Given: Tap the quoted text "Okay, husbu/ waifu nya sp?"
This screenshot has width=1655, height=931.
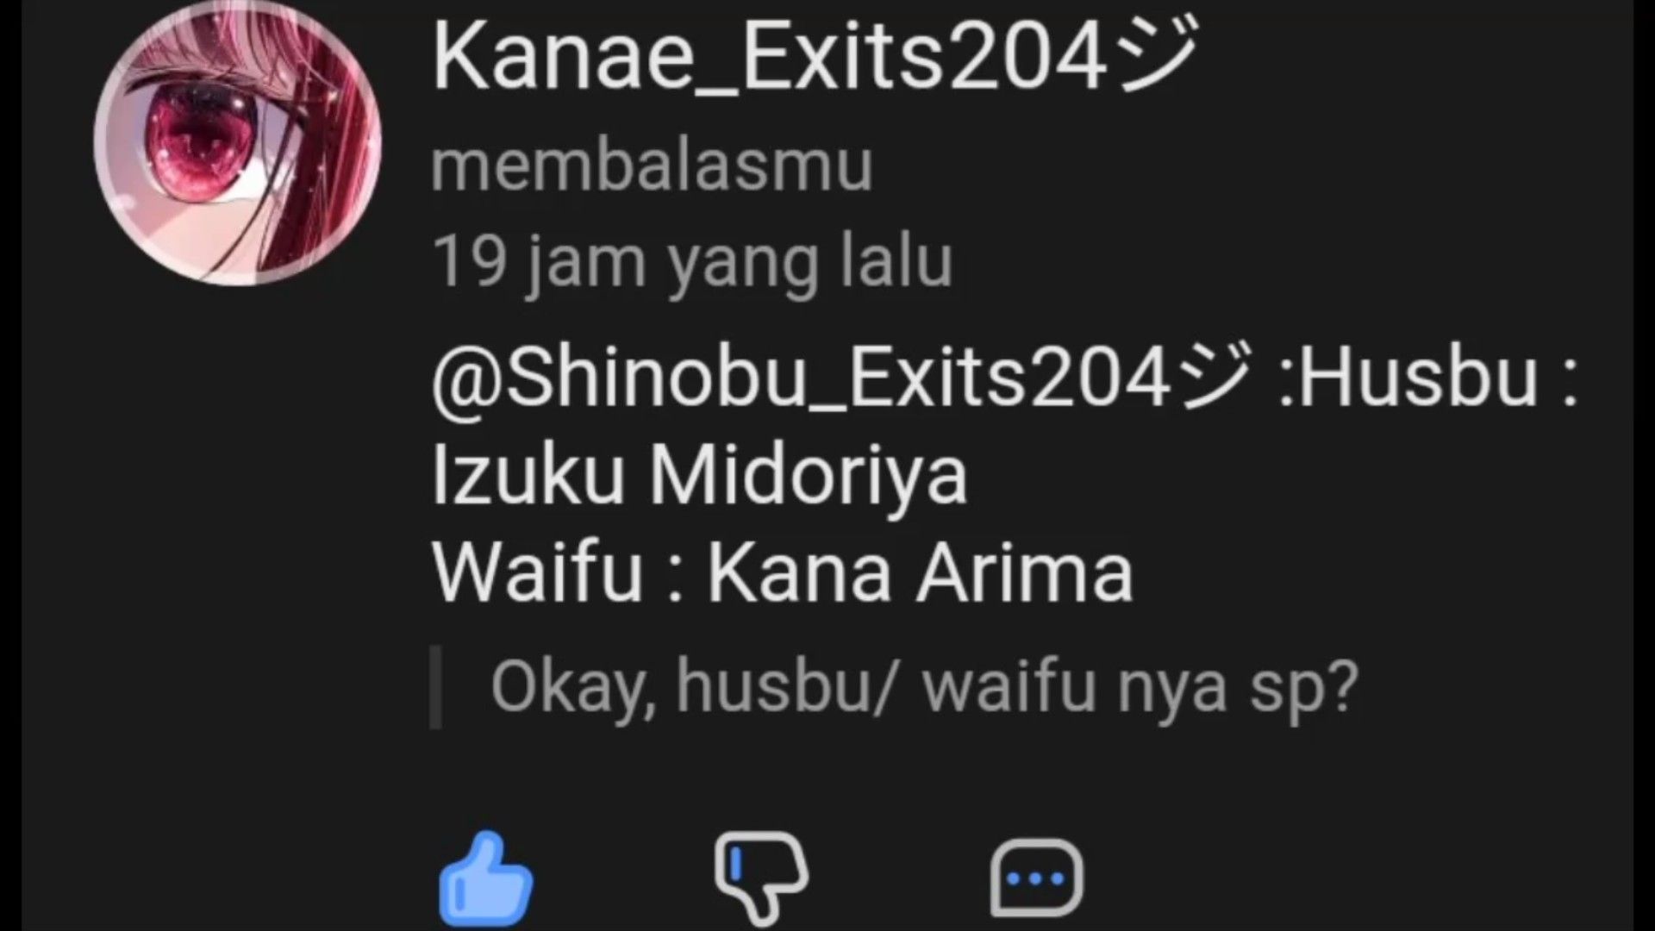Looking at the screenshot, I should click(x=924, y=686).
